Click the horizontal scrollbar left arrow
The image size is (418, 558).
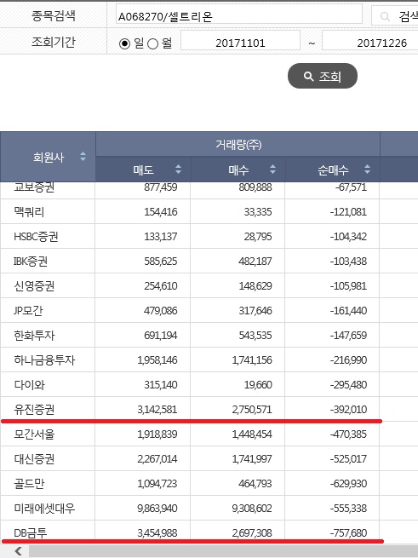click(x=18, y=551)
